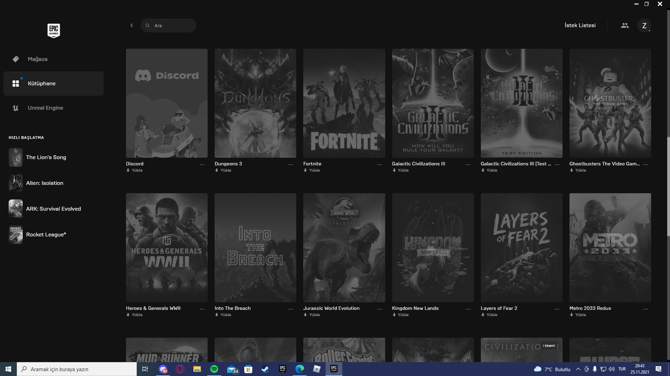
Task: Open options menu for Heroes & Generals WWII
Action: click(x=202, y=309)
